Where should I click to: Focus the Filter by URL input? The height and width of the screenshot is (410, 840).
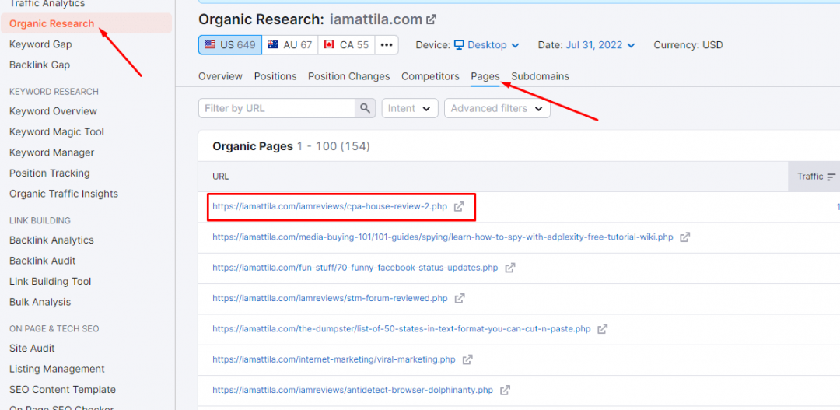click(277, 109)
